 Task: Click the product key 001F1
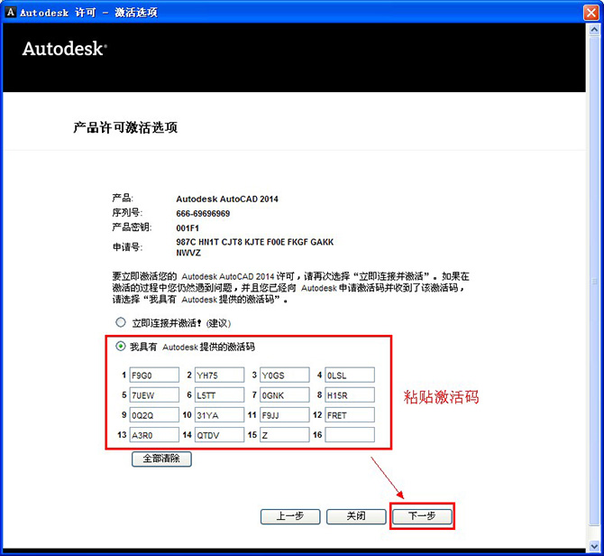[x=188, y=228]
